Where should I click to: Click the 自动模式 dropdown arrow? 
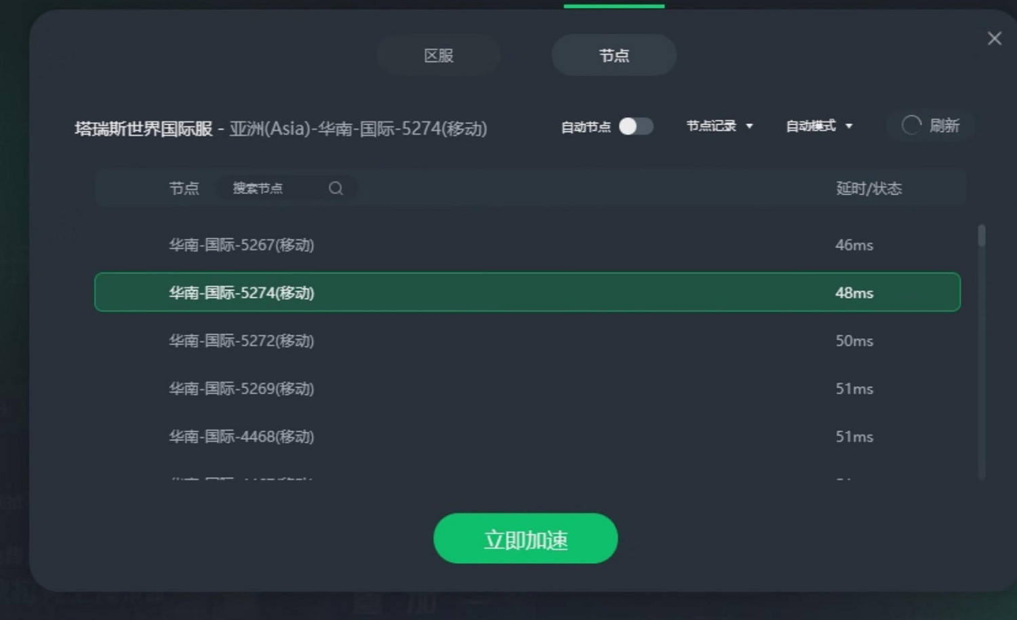pos(849,127)
